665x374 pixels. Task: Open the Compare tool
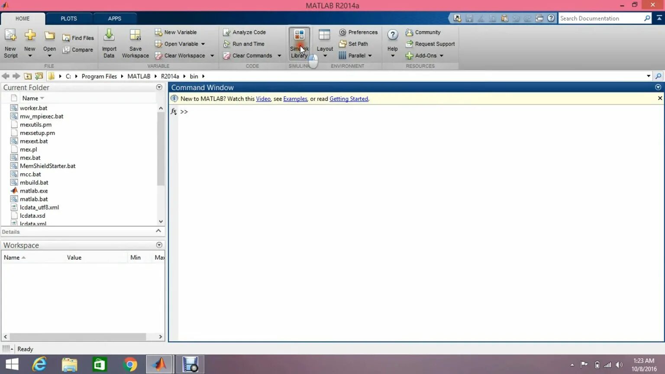coord(78,50)
